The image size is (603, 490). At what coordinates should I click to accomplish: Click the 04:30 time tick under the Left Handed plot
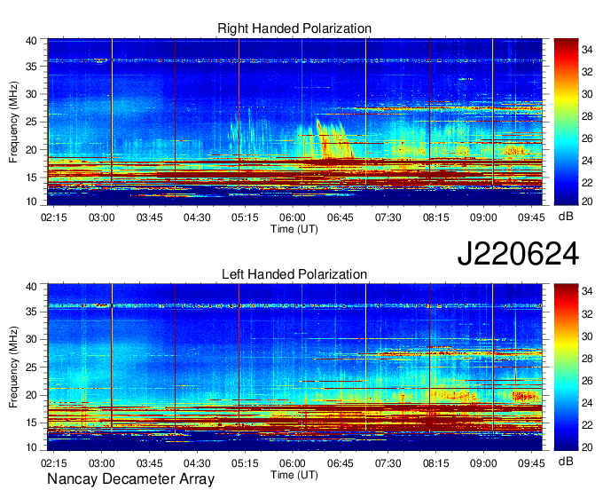(197, 463)
